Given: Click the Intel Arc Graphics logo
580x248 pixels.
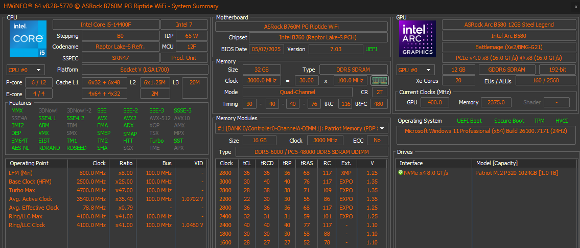Looking at the screenshot, I should point(417,38).
